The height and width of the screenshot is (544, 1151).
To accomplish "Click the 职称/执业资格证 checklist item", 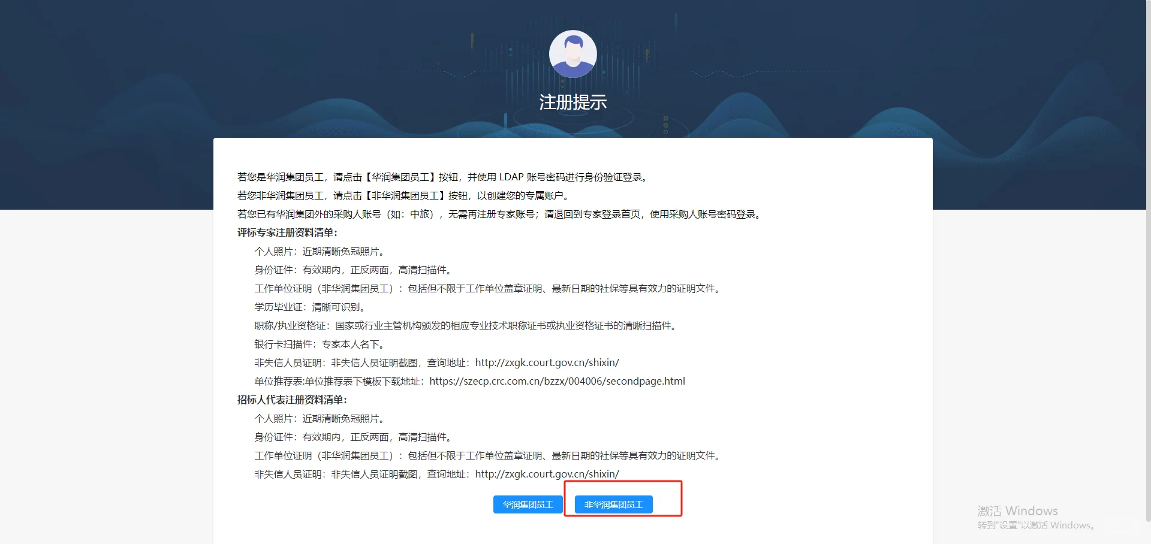I will (465, 326).
